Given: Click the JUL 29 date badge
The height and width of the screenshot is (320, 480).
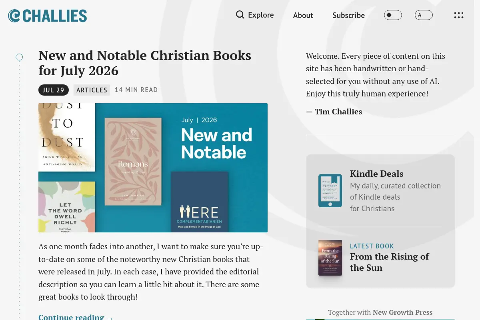Looking at the screenshot, I should click(54, 90).
